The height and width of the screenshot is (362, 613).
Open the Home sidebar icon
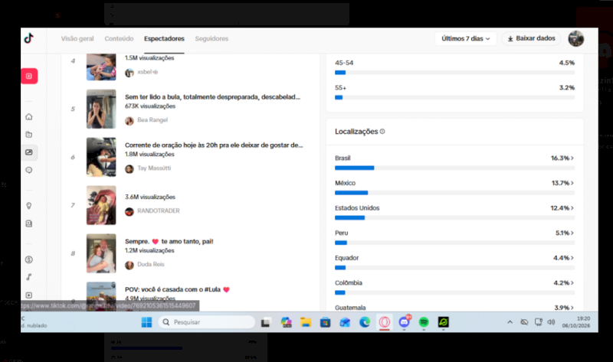29,117
